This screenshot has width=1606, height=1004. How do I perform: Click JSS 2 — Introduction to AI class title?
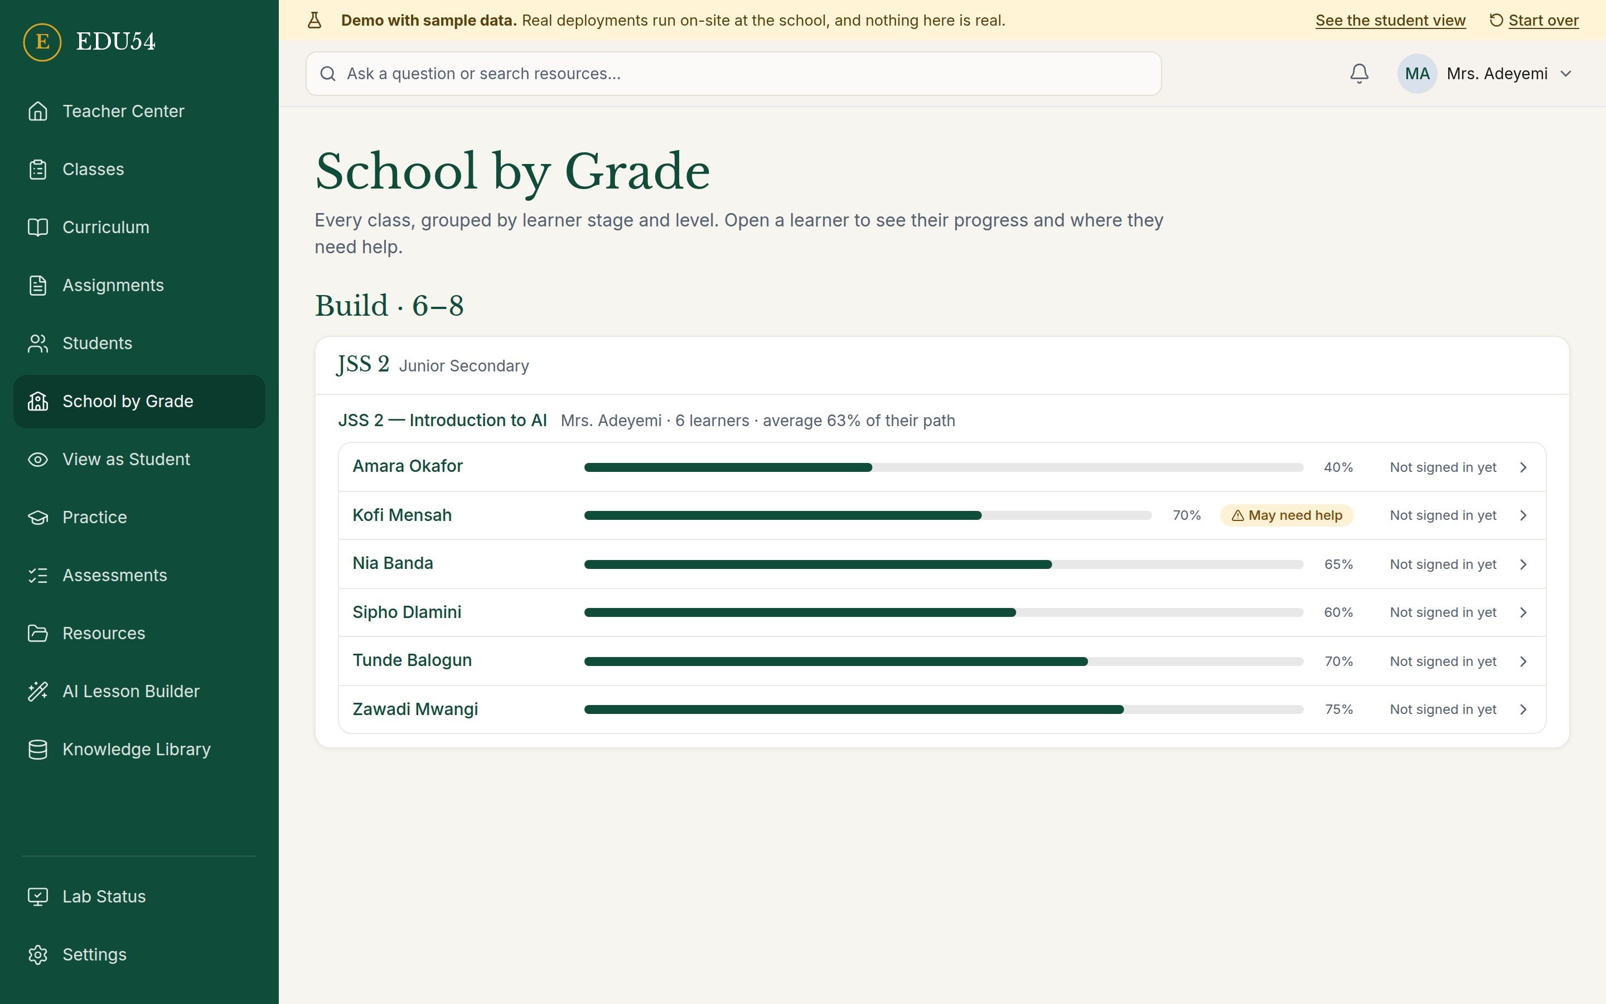click(x=442, y=421)
